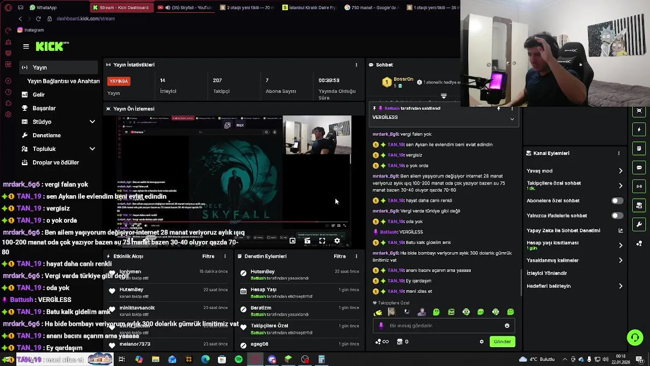650x366 pixels.
Task: Open Kanal Eylemleri three-dot menu
Action: point(619,153)
